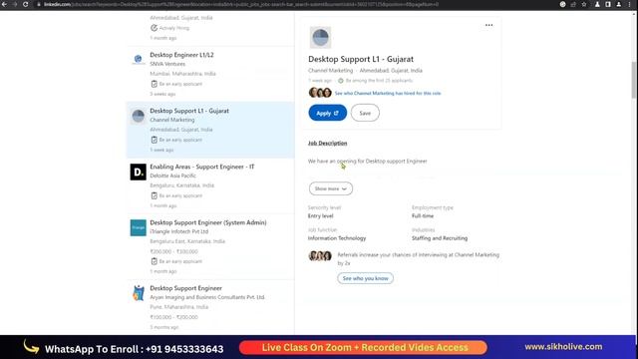Click the browser back arrow

click(x=4, y=4)
